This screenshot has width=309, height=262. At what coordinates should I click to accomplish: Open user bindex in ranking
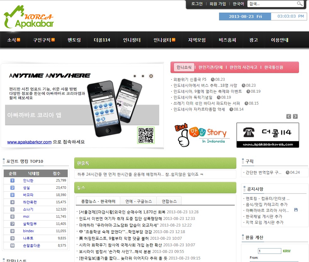tap(28, 231)
